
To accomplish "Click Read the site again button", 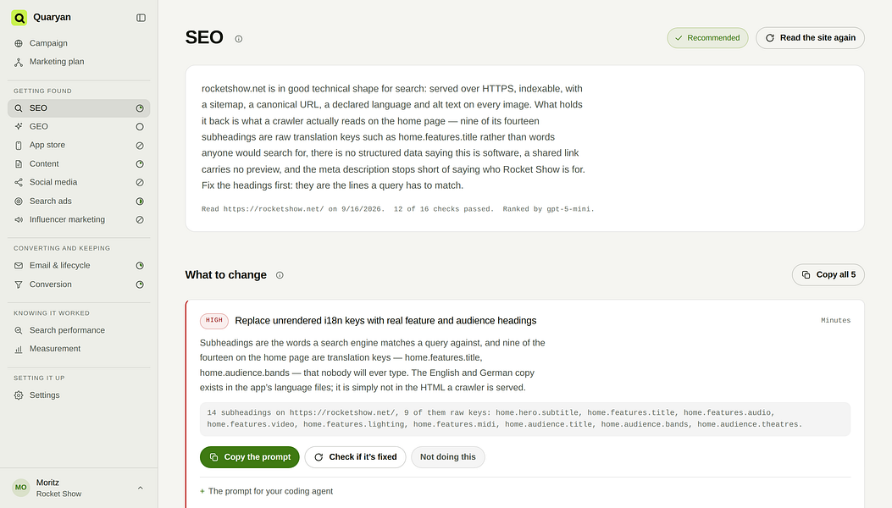I will (810, 38).
